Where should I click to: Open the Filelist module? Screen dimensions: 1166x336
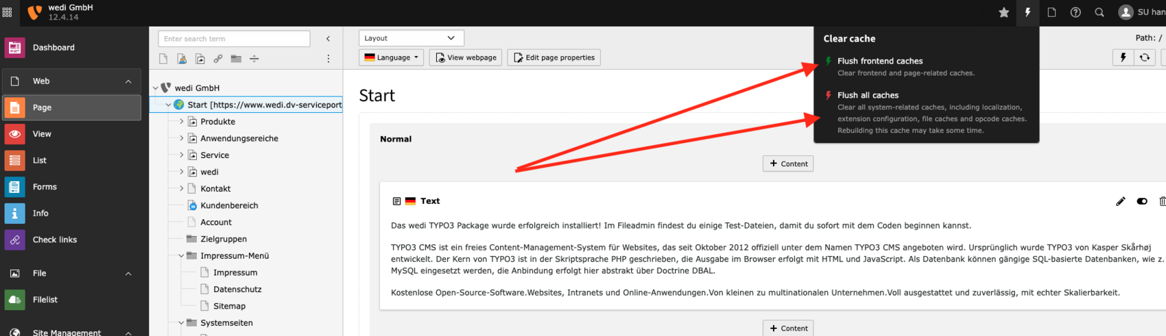coord(72,300)
